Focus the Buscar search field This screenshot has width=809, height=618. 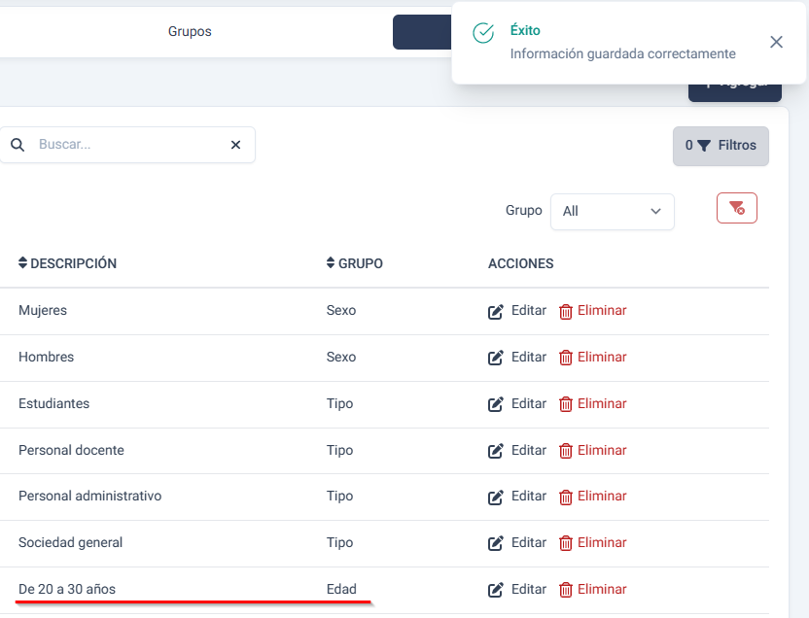[126, 145]
